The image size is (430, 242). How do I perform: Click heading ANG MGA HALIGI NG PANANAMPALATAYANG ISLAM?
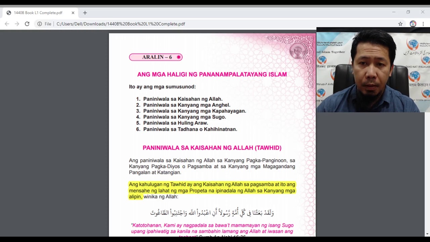212,74
